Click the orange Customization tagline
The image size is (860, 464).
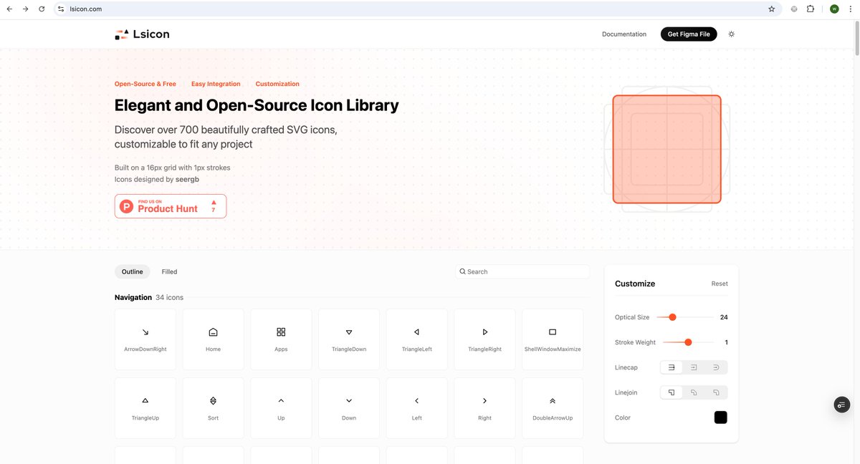tap(277, 84)
